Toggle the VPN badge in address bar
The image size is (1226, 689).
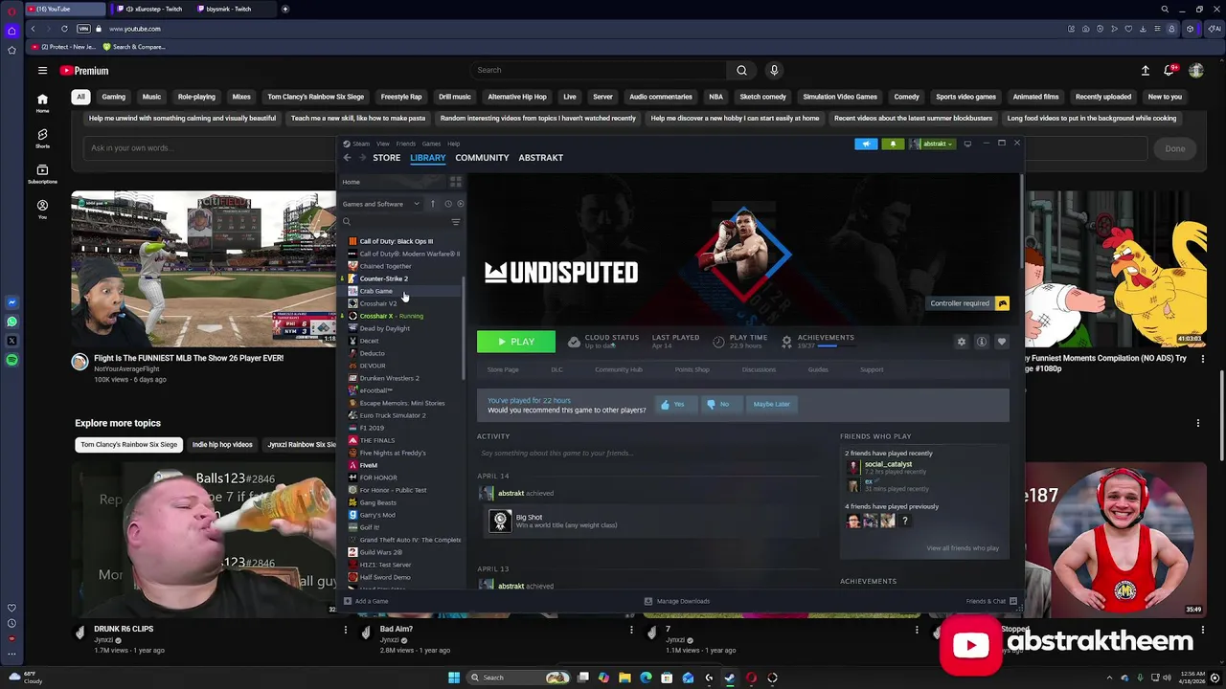(83, 29)
